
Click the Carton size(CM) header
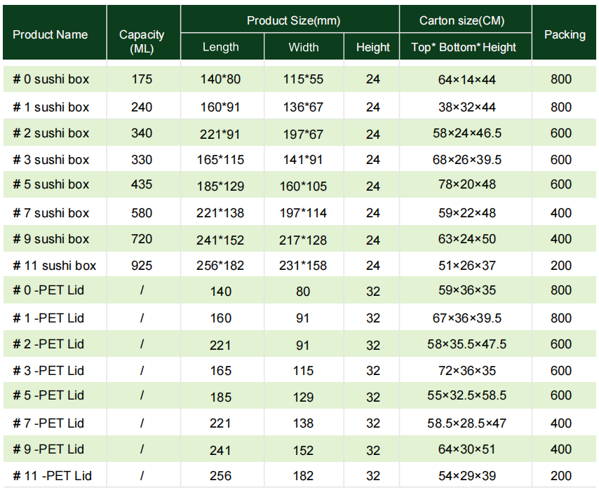[x=462, y=21]
